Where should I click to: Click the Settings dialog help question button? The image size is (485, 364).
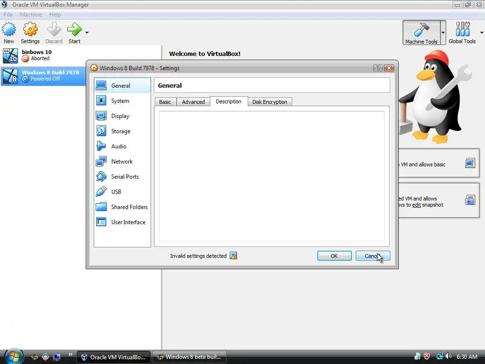coord(378,68)
